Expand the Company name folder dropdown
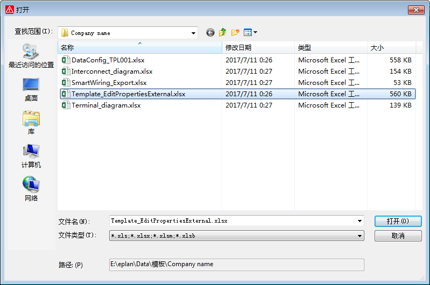 (x=194, y=33)
